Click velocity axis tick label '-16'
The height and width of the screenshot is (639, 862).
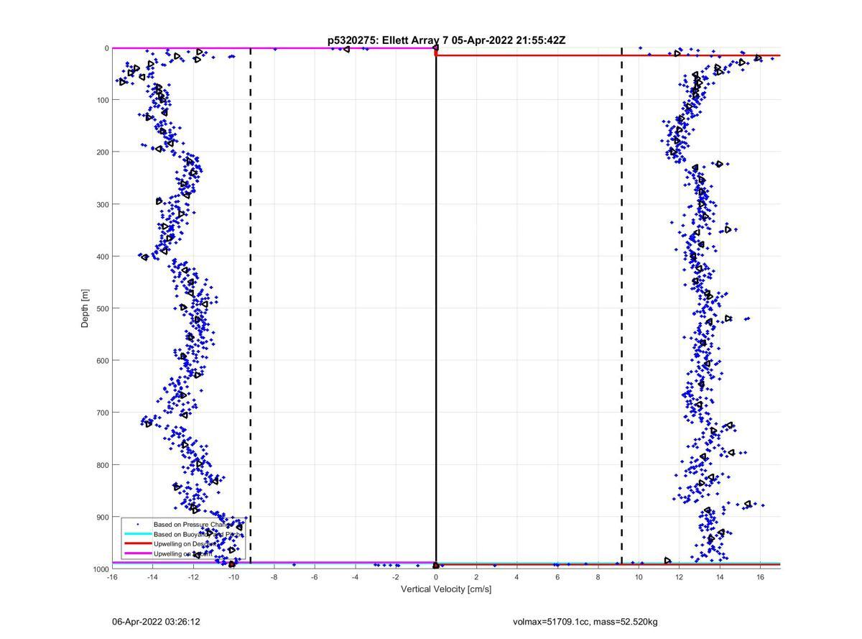point(112,577)
